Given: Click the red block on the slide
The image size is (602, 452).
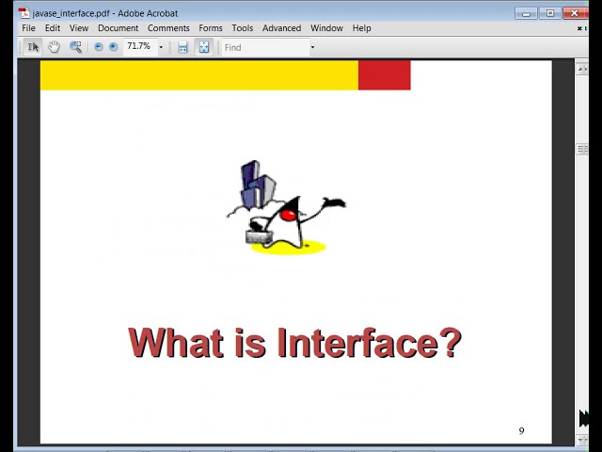Looking at the screenshot, I should click(x=385, y=75).
